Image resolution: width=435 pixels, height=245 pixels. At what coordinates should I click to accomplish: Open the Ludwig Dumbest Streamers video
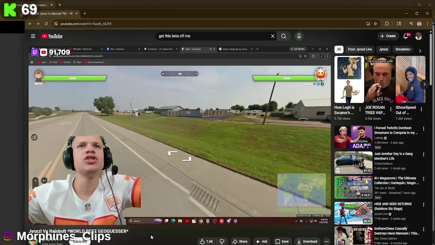tap(353, 137)
